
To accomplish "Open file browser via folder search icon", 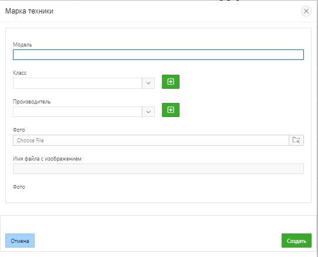I will point(296,141).
